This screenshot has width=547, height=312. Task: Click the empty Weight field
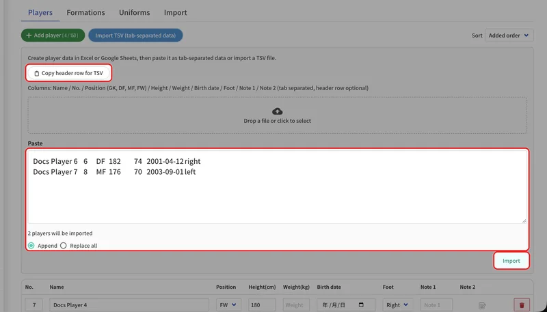point(296,305)
